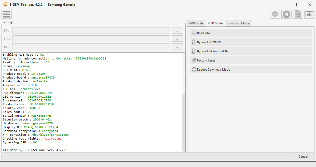
Task: Open the LOG file icon
Action: point(298,14)
